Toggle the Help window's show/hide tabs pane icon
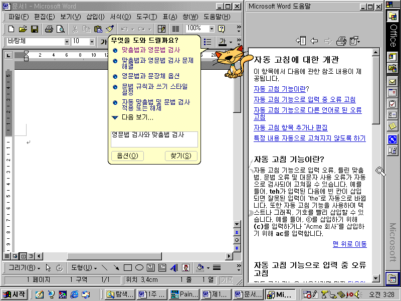401x301 pixels. (x=301, y=41)
